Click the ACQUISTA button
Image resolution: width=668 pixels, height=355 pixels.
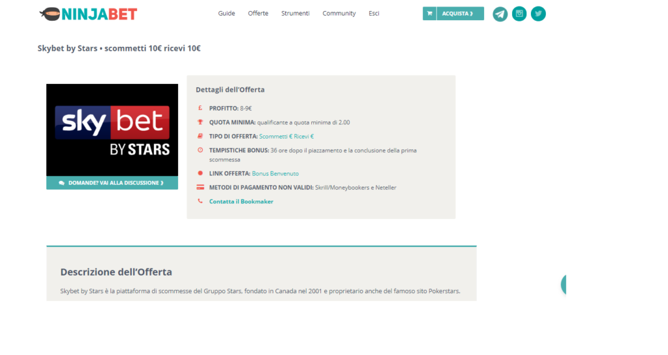pyautogui.click(x=453, y=14)
